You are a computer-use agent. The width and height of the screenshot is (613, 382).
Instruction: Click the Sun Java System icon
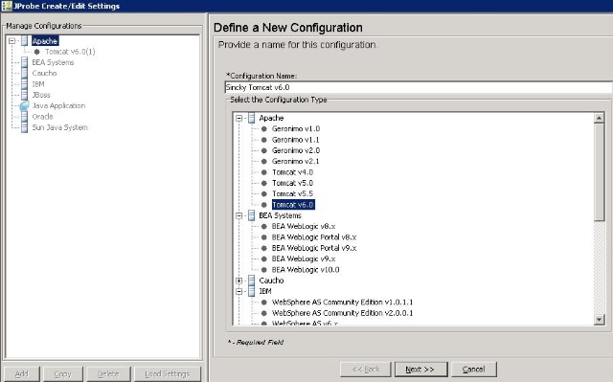(24, 127)
